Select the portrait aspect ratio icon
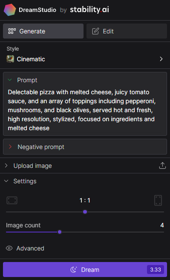 158,200
